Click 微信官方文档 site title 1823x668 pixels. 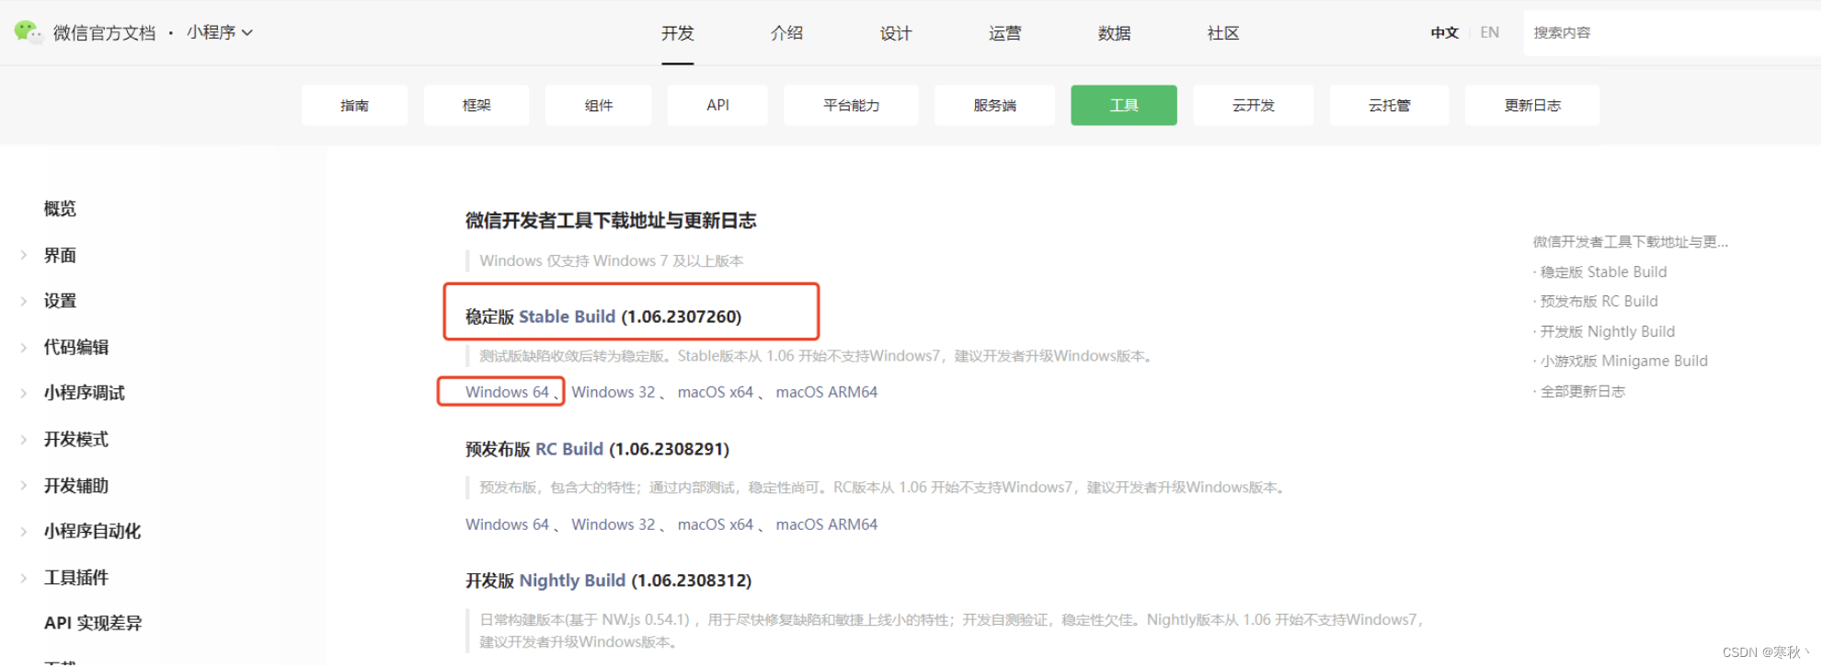pos(104,33)
